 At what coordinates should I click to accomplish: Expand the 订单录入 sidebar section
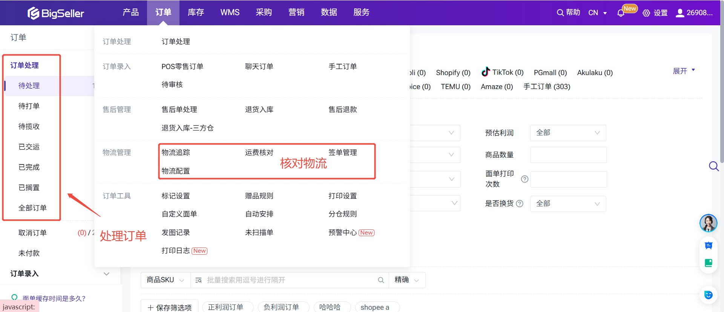pyautogui.click(x=106, y=274)
